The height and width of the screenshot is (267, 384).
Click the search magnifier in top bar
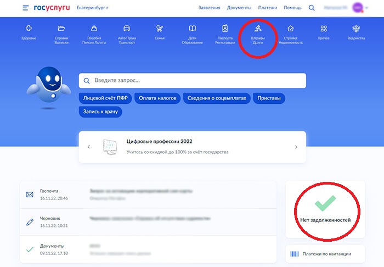(312, 8)
